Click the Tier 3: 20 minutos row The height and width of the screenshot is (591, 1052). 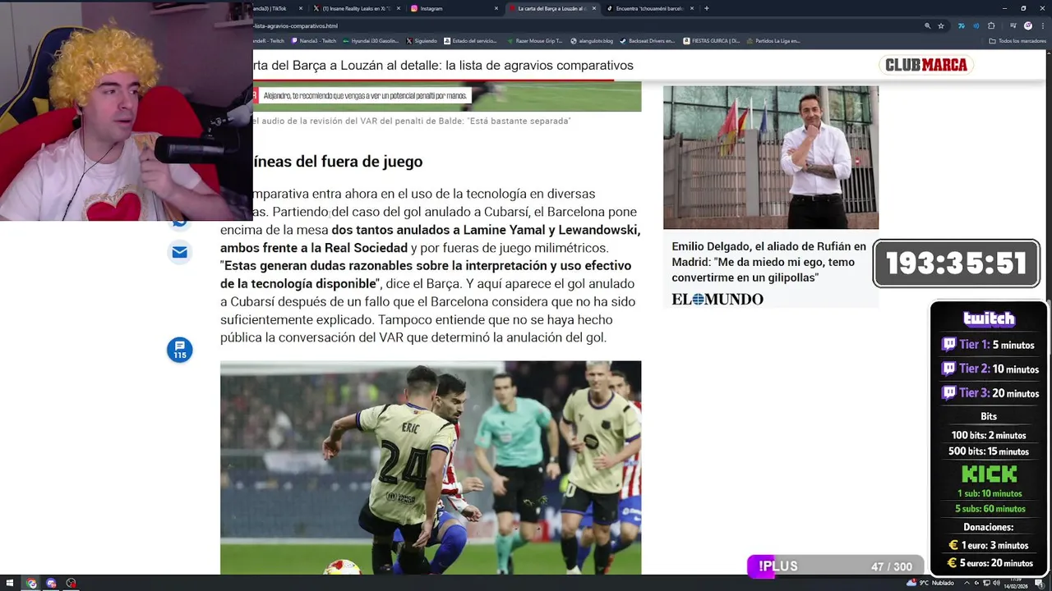(990, 393)
